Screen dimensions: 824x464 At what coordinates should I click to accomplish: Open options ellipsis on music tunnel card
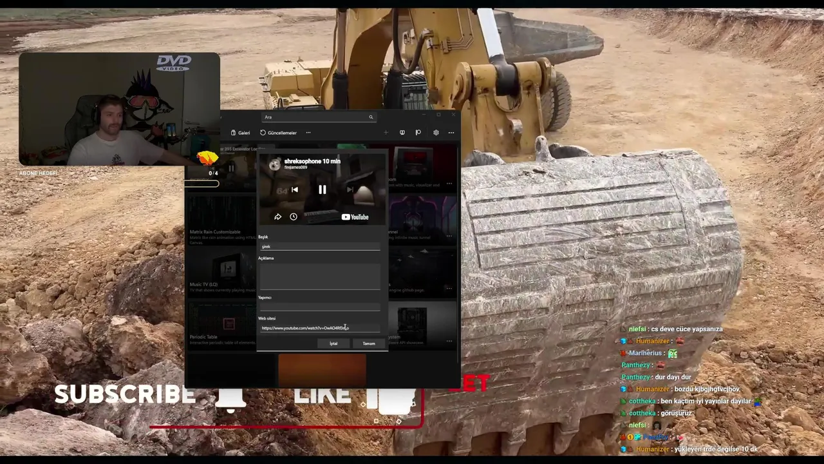tap(449, 236)
